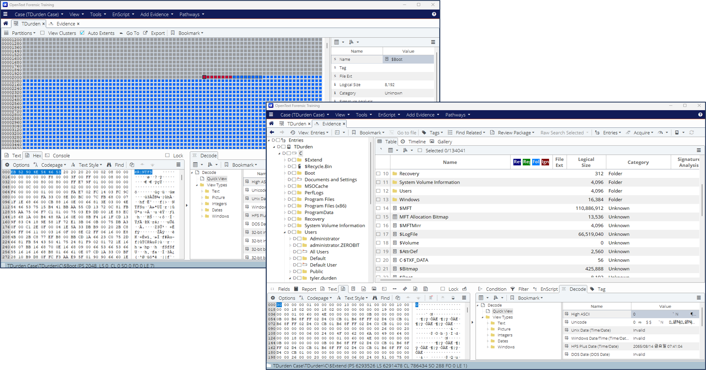Click the Condition icon in the lower right pane
706x370 pixels.
(x=480, y=289)
